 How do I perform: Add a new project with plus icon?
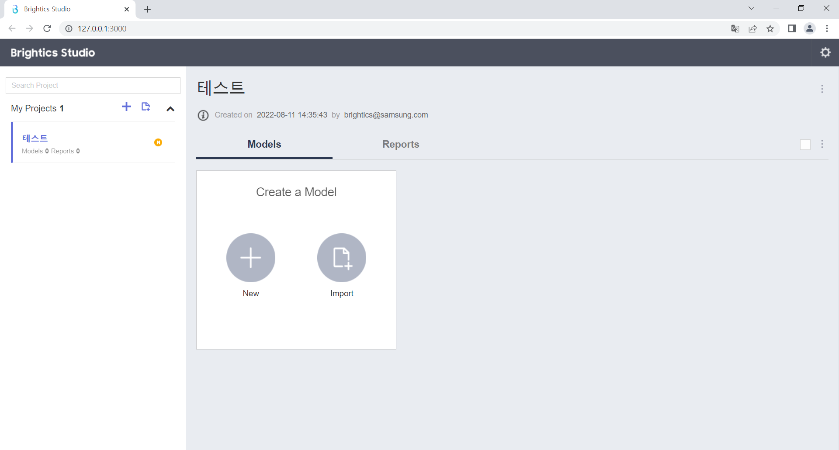coord(126,107)
